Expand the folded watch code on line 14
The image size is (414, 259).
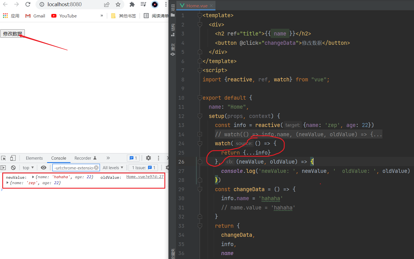point(200,134)
